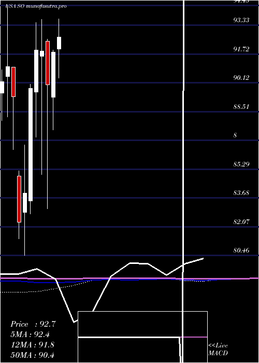Screen dimensions: 259x363
Task: Click the 88.51 price axis label
Action: (241, 106)
